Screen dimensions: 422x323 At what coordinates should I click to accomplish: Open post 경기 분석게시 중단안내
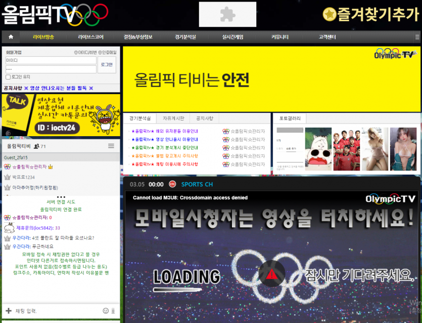[164, 148]
